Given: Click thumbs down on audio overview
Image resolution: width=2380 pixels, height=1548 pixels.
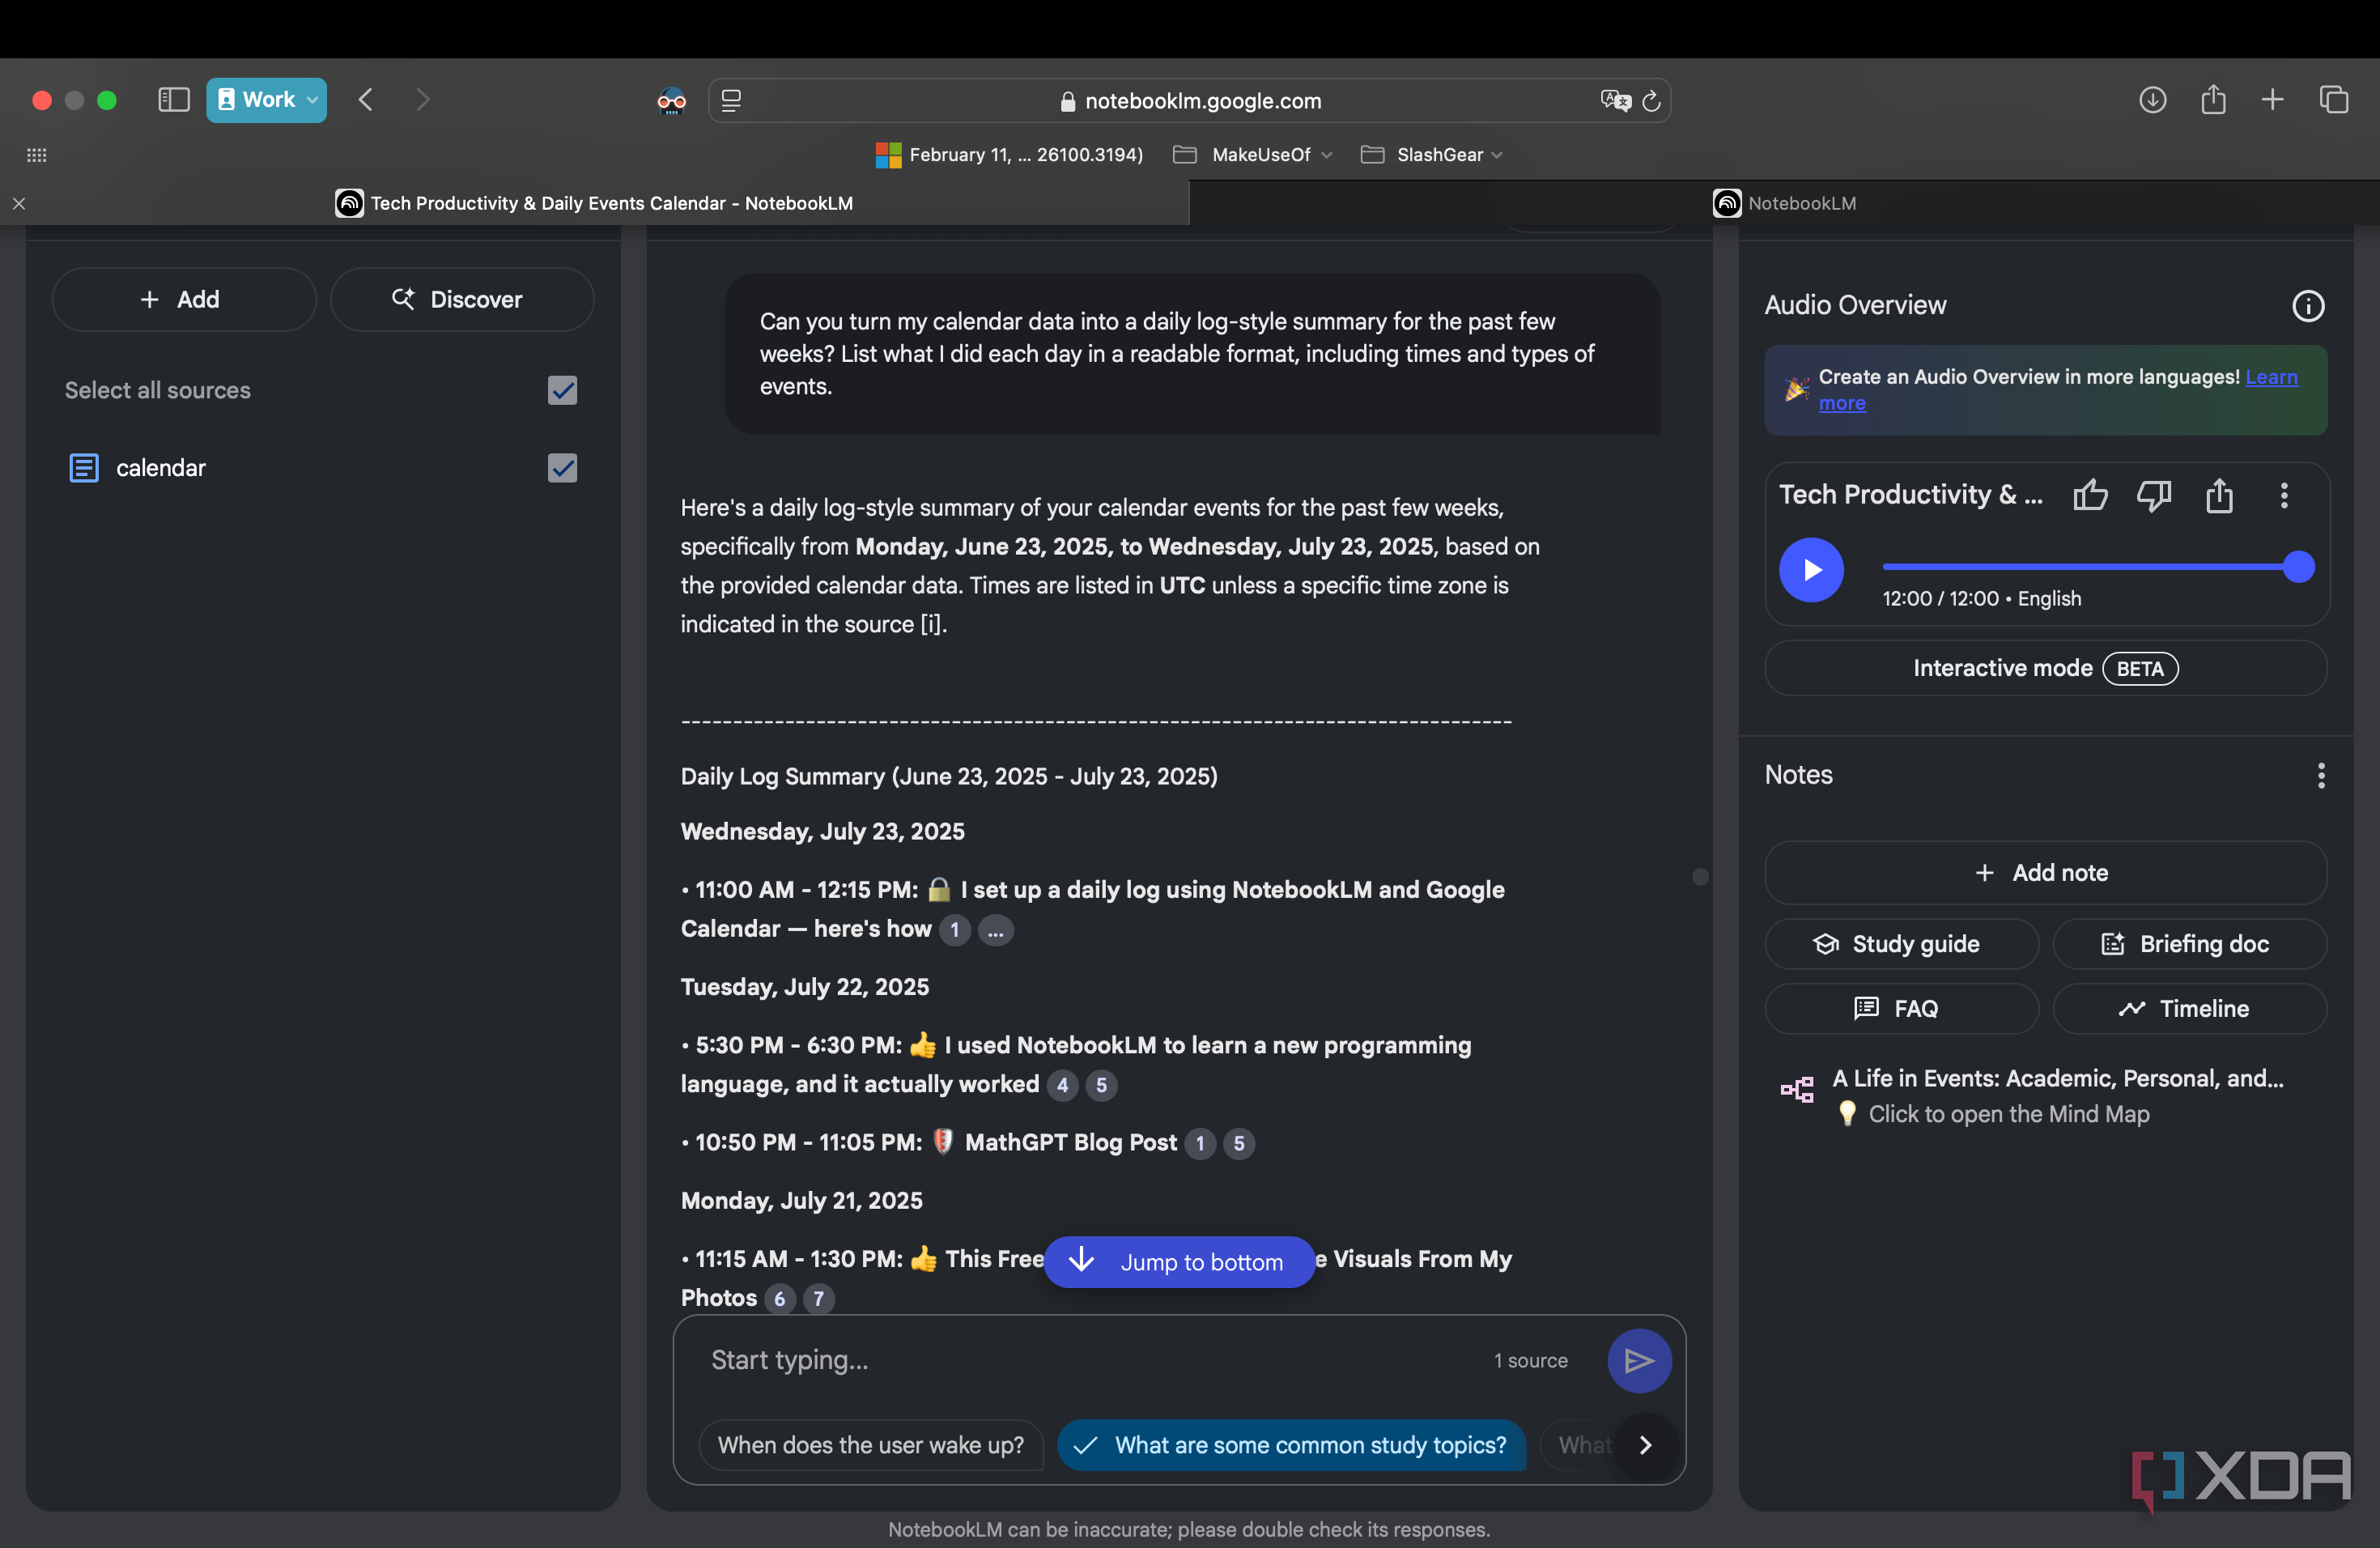Looking at the screenshot, I should (2154, 495).
